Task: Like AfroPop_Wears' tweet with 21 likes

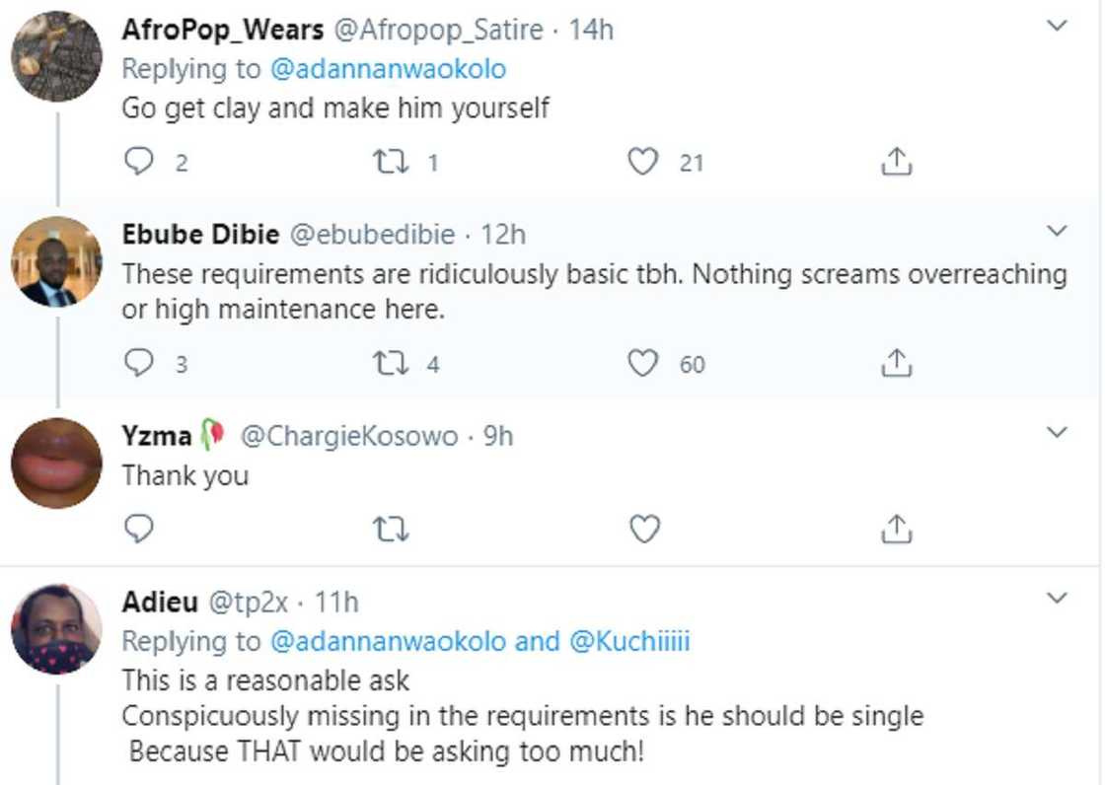Action: pos(643,163)
